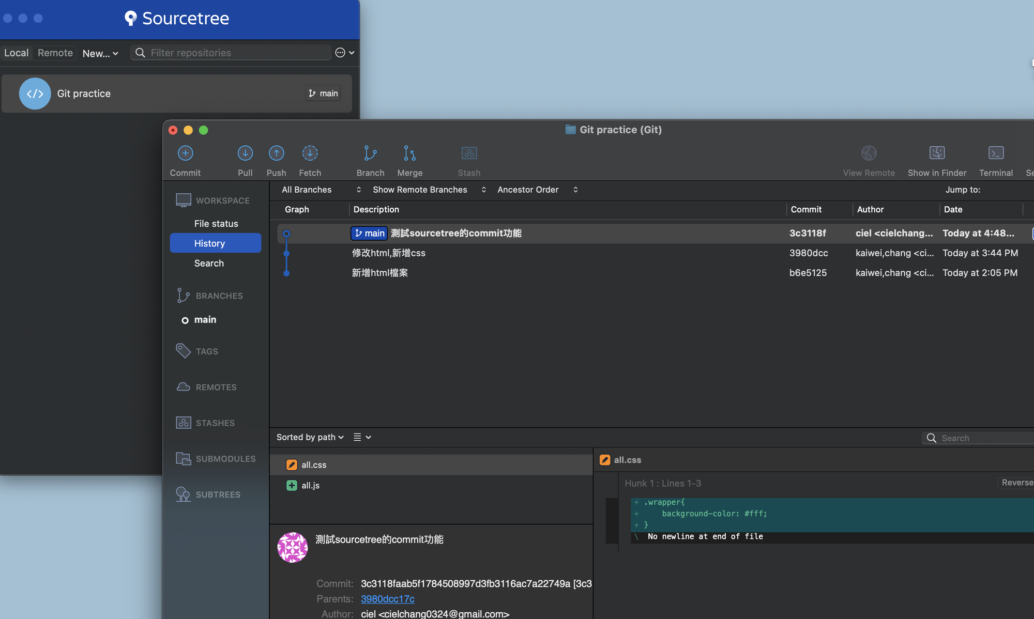Change the Ancestor Order dropdown
Image resolution: width=1034 pixels, height=619 pixels.
535,190
